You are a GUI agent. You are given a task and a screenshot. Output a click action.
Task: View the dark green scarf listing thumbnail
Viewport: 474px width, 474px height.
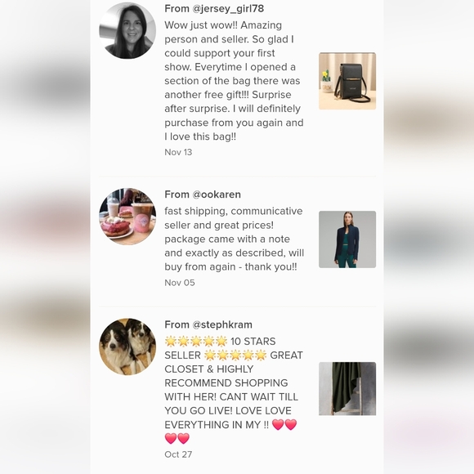(347, 388)
